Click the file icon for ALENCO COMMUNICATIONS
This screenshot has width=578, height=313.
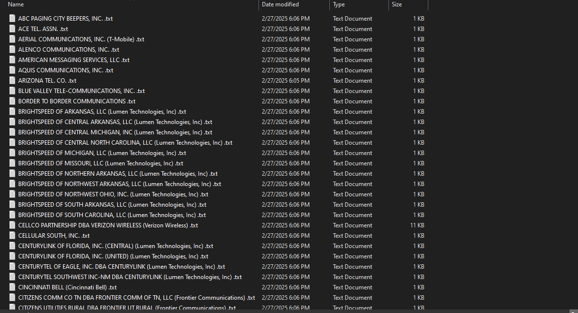[12, 49]
